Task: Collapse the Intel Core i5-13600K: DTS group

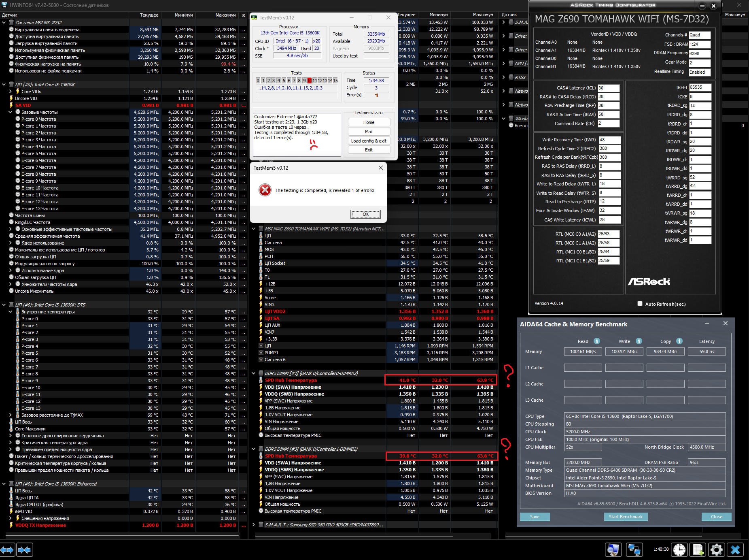Action: coord(4,305)
